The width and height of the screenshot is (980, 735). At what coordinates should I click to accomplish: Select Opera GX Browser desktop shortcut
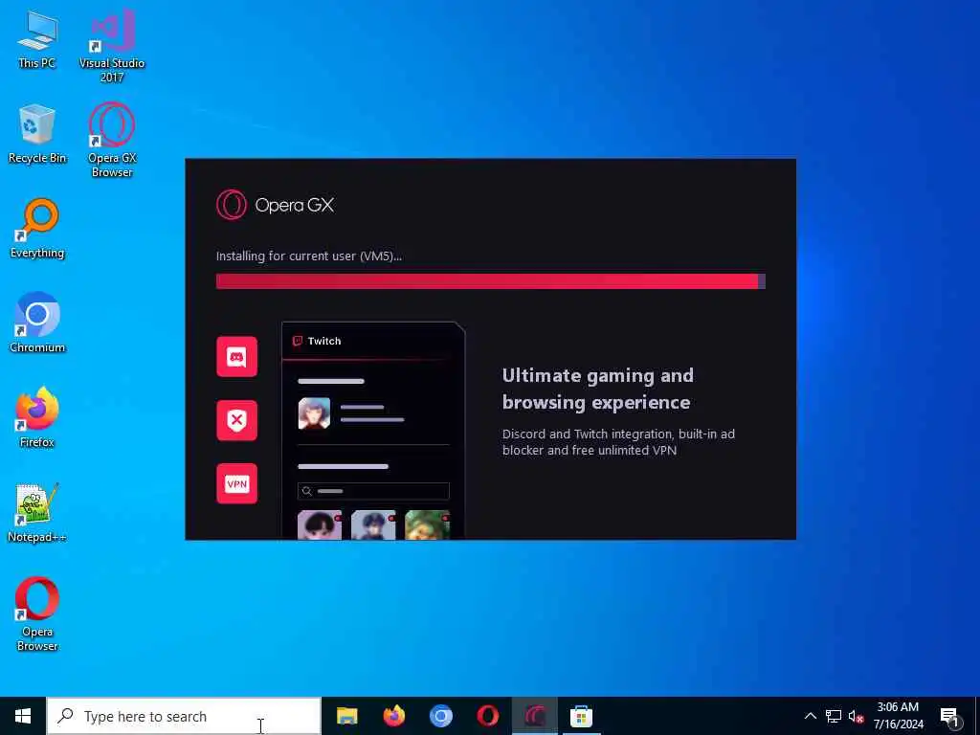click(x=112, y=141)
